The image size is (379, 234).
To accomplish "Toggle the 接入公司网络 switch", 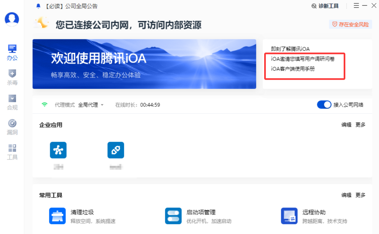I will click(x=324, y=105).
